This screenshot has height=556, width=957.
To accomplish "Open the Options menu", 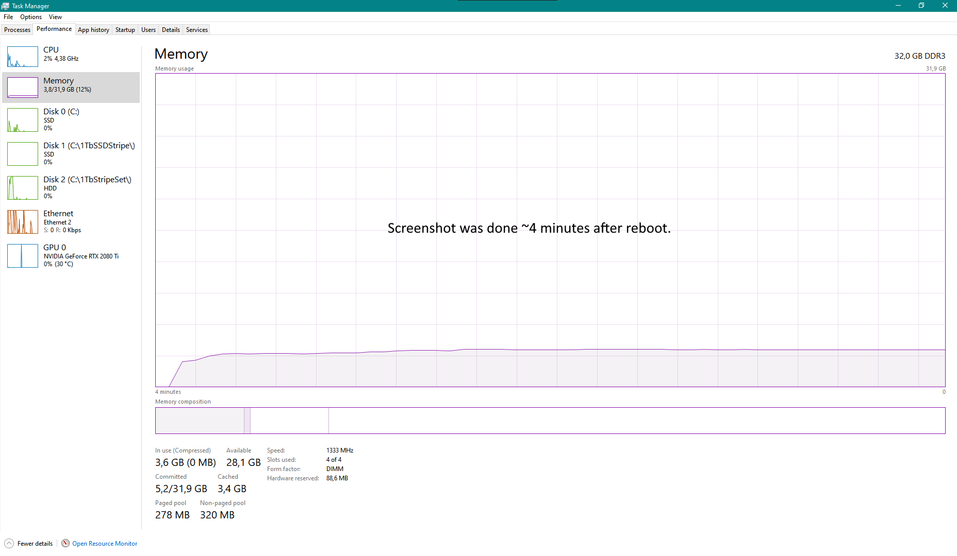I will pyautogui.click(x=31, y=17).
